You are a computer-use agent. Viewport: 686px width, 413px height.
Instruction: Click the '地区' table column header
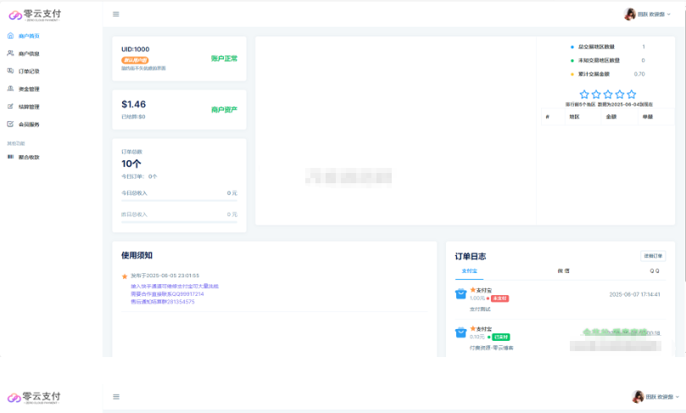[574, 117]
